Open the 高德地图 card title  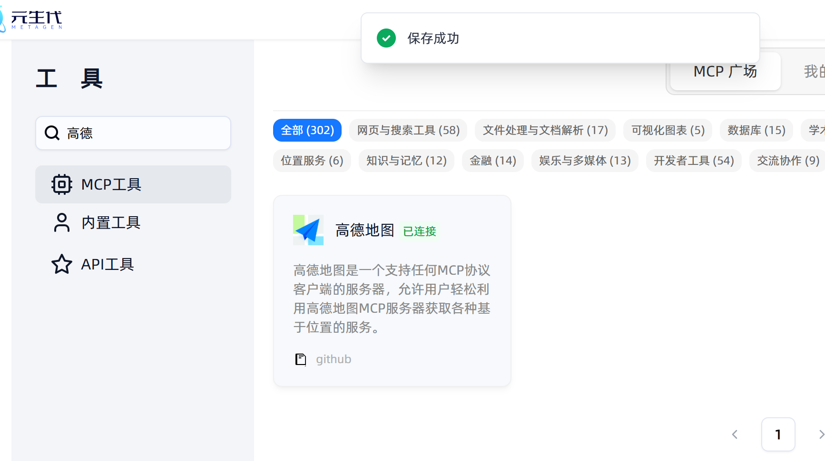click(365, 230)
